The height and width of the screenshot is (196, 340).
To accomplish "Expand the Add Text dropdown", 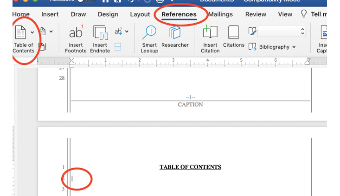I will 50,32.
